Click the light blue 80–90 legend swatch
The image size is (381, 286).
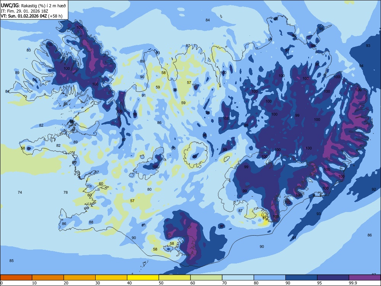coord(270,278)
